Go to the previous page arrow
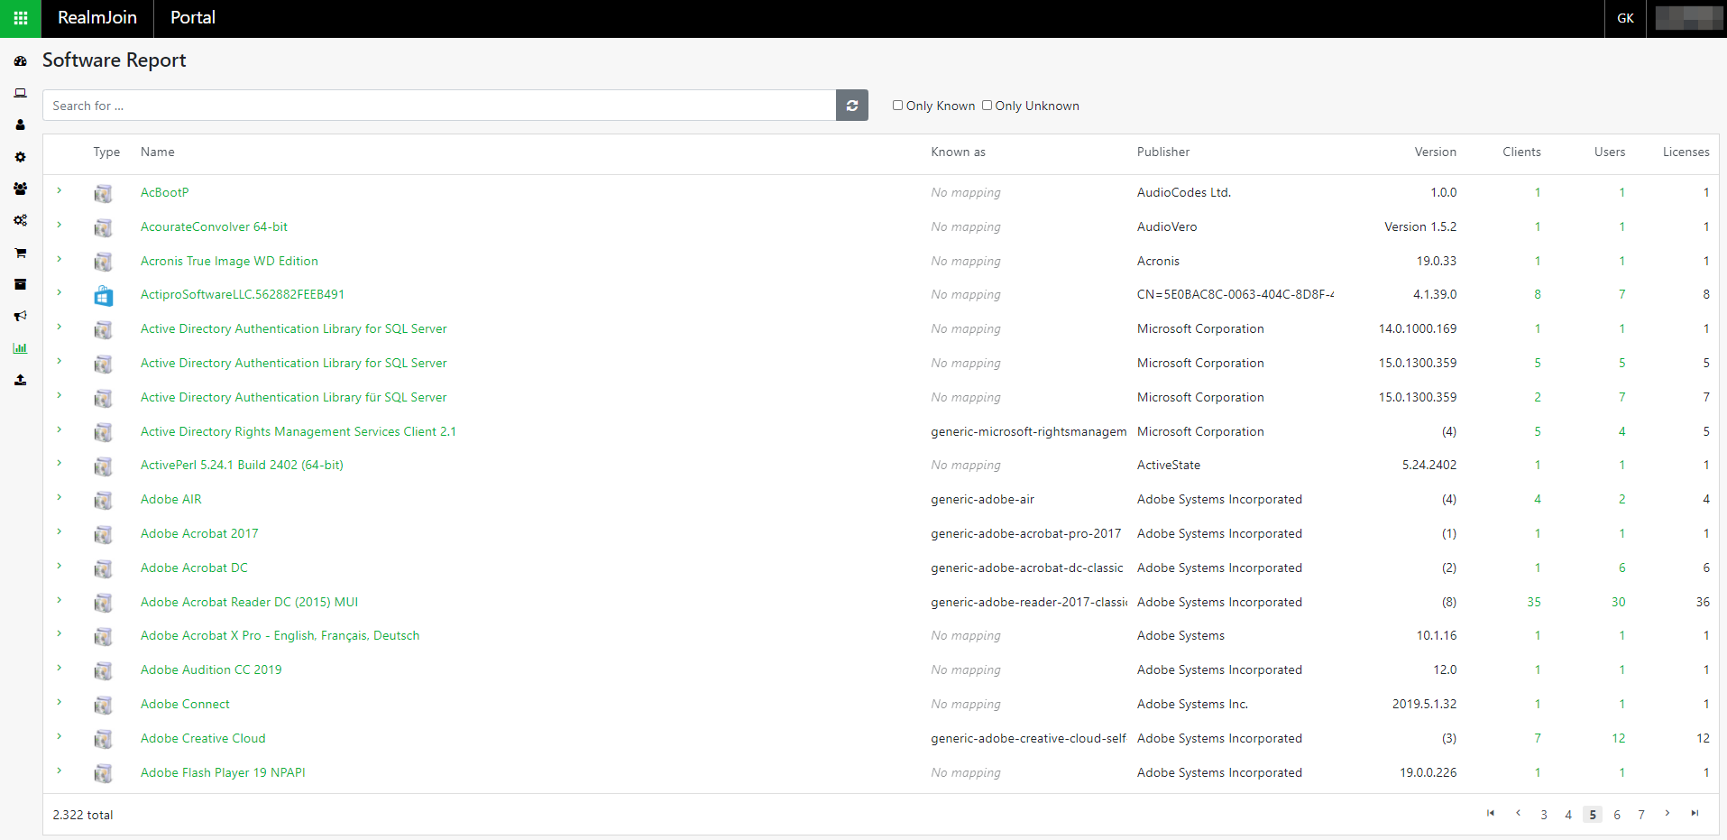This screenshot has height=840, width=1727. click(1519, 814)
